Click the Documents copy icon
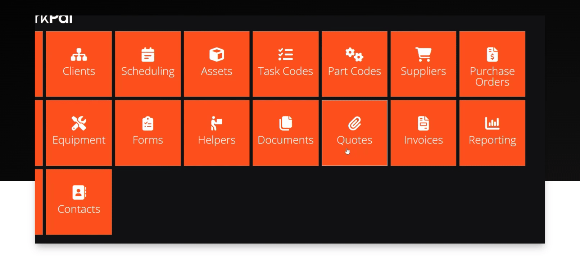 click(x=286, y=123)
